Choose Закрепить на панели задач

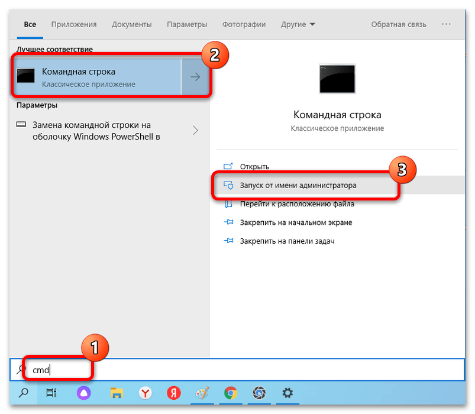(x=287, y=241)
